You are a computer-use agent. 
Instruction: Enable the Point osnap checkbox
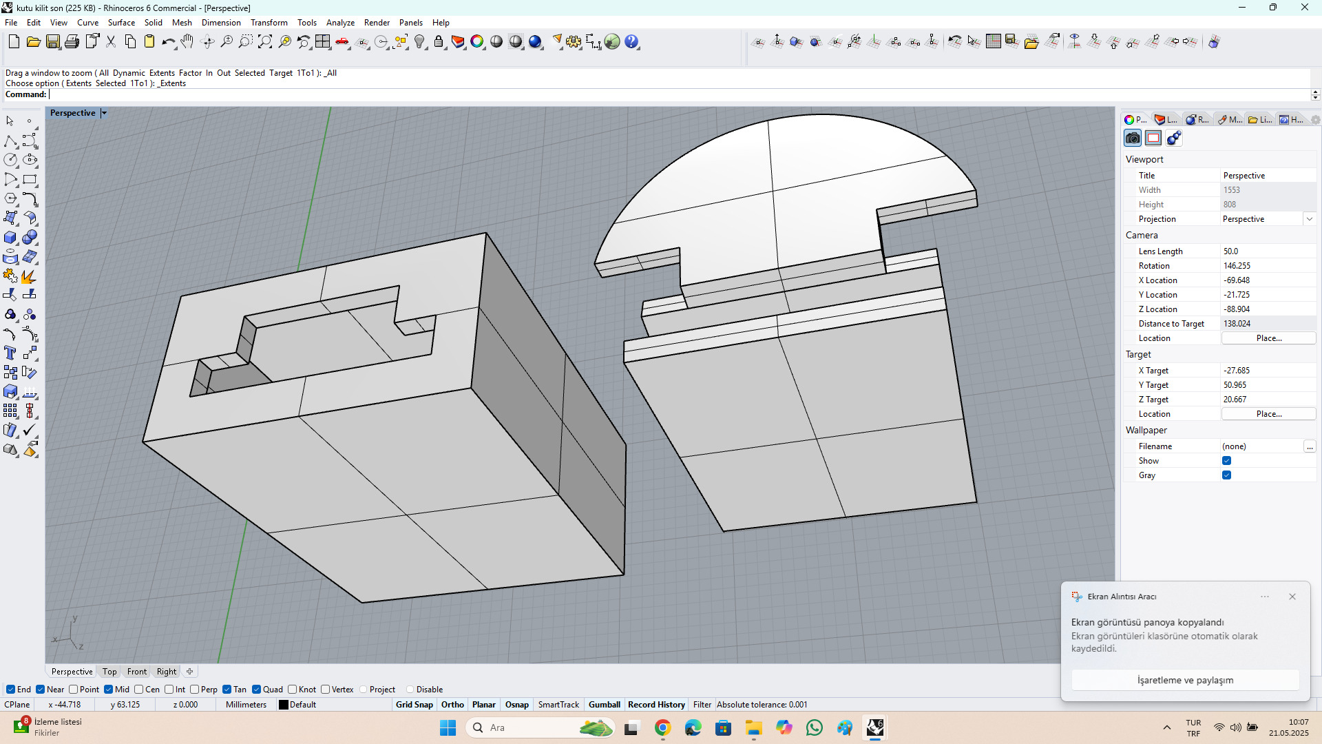pyautogui.click(x=73, y=690)
